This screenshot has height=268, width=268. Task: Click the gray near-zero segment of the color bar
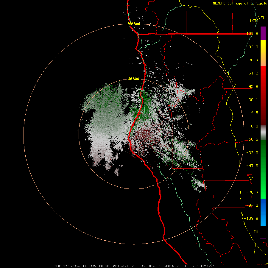[x=263, y=133]
